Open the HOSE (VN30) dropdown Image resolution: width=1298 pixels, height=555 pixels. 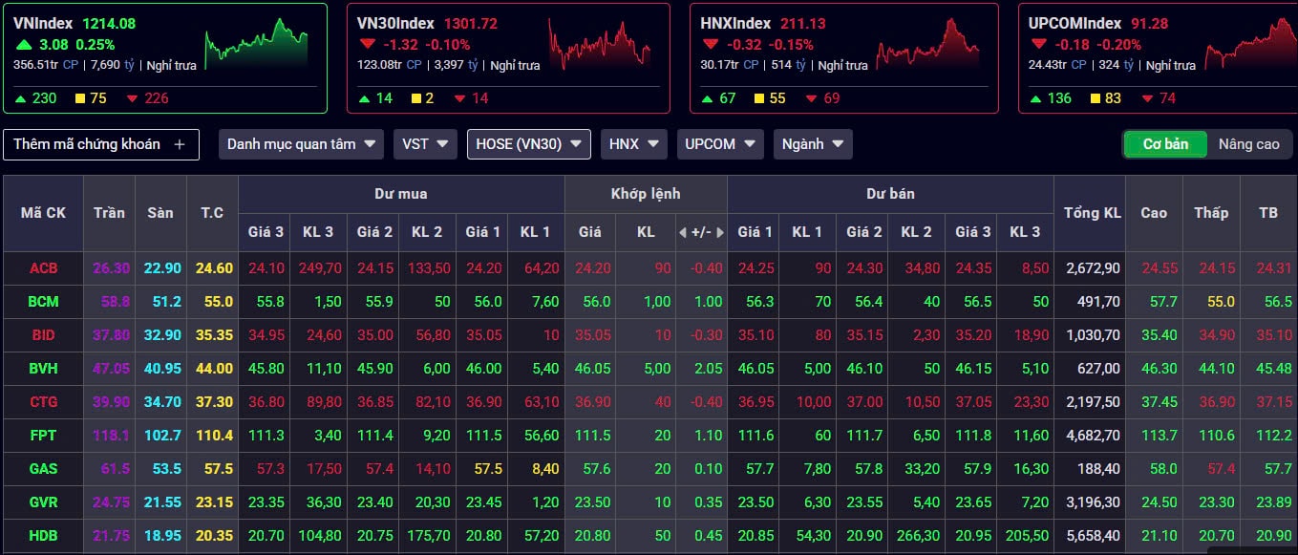coord(529,144)
